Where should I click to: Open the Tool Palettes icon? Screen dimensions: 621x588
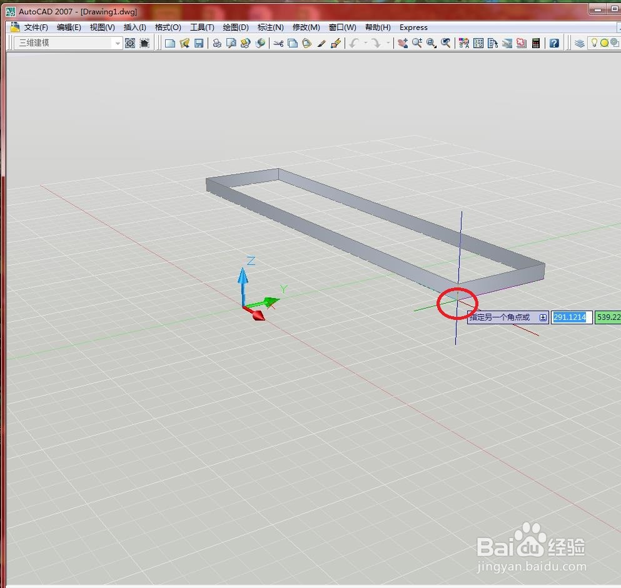coord(493,43)
